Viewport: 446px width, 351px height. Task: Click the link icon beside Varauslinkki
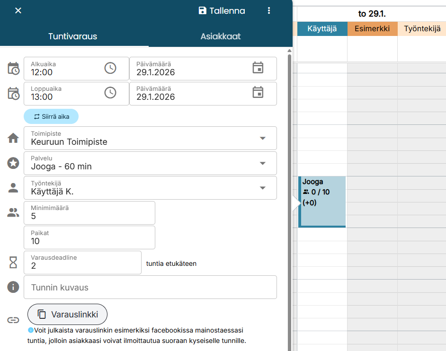click(x=13, y=320)
